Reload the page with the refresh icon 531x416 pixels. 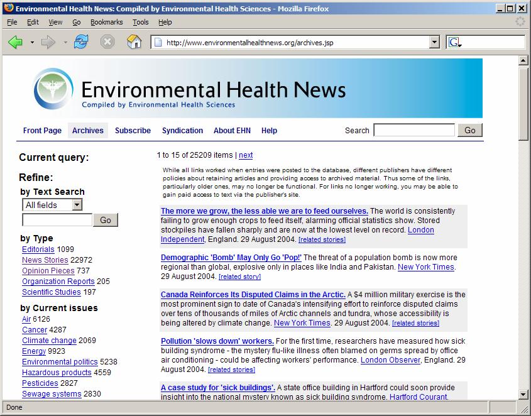tap(81, 42)
